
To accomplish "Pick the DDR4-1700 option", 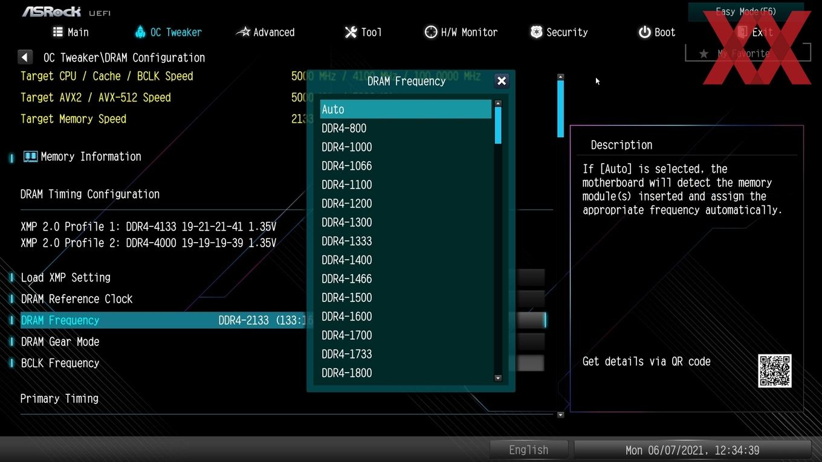I will click(x=406, y=335).
